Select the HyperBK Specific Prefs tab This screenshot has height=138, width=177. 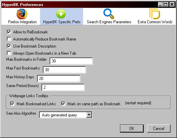click(62, 17)
